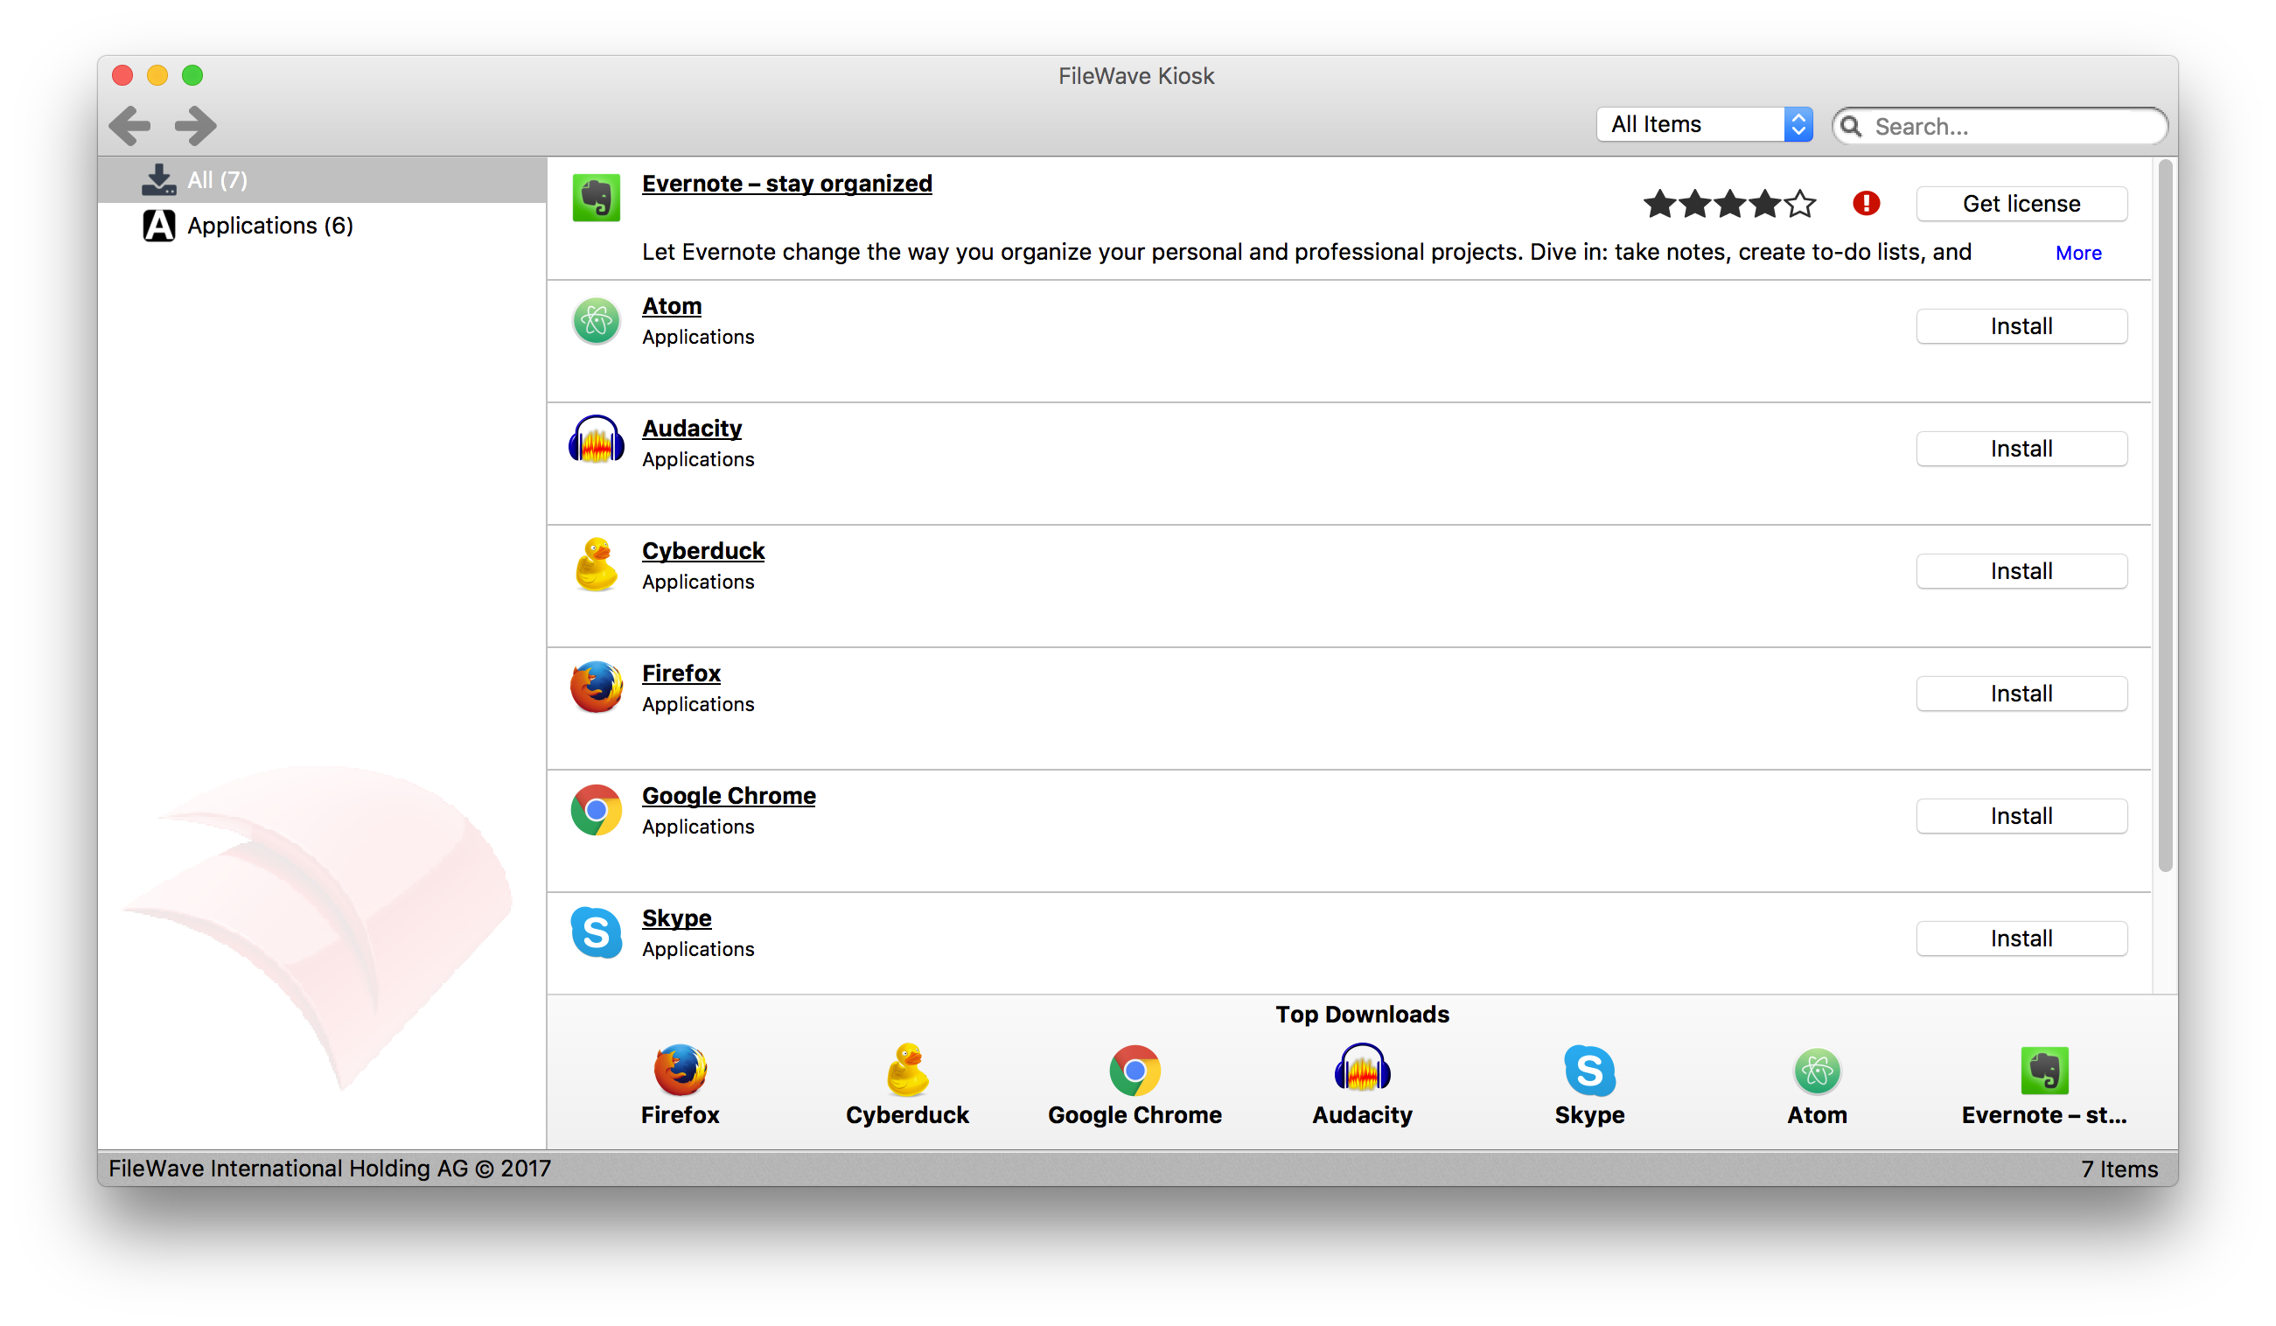
Task: Install Firefox
Action: (2021, 694)
